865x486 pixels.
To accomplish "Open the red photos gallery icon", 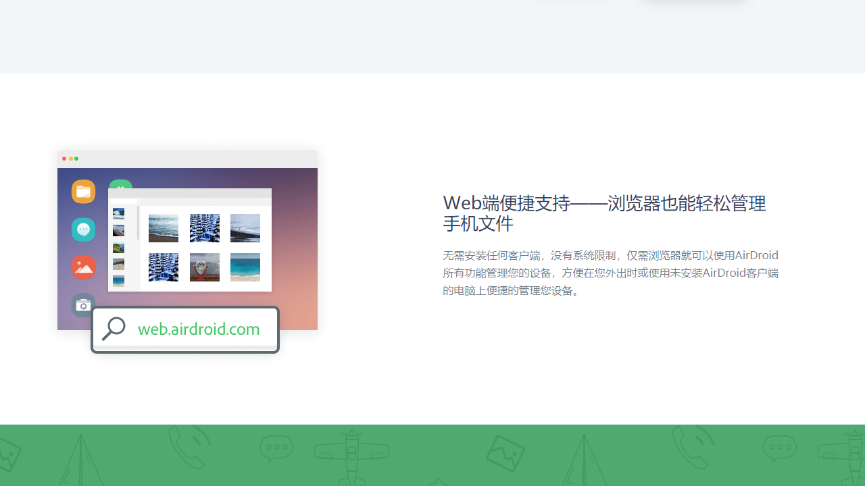I will (x=83, y=267).
